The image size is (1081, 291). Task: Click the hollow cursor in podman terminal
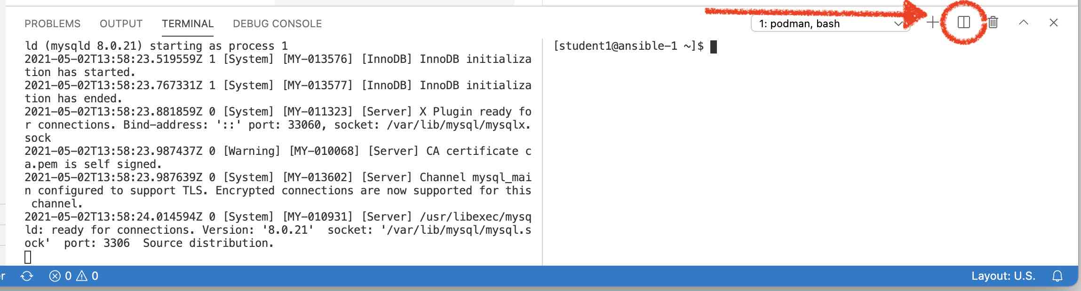[28, 257]
